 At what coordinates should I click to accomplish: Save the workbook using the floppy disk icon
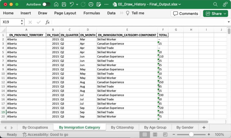pos(64,4)
